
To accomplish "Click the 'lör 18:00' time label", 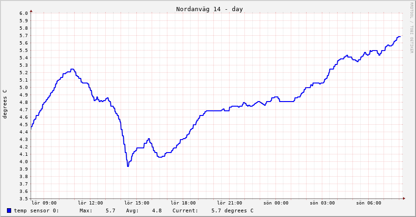I will click(x=183, y=203).
